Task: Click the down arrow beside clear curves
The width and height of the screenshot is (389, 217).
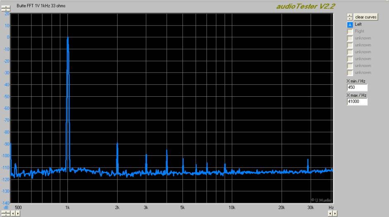Action: pos(350,19)
